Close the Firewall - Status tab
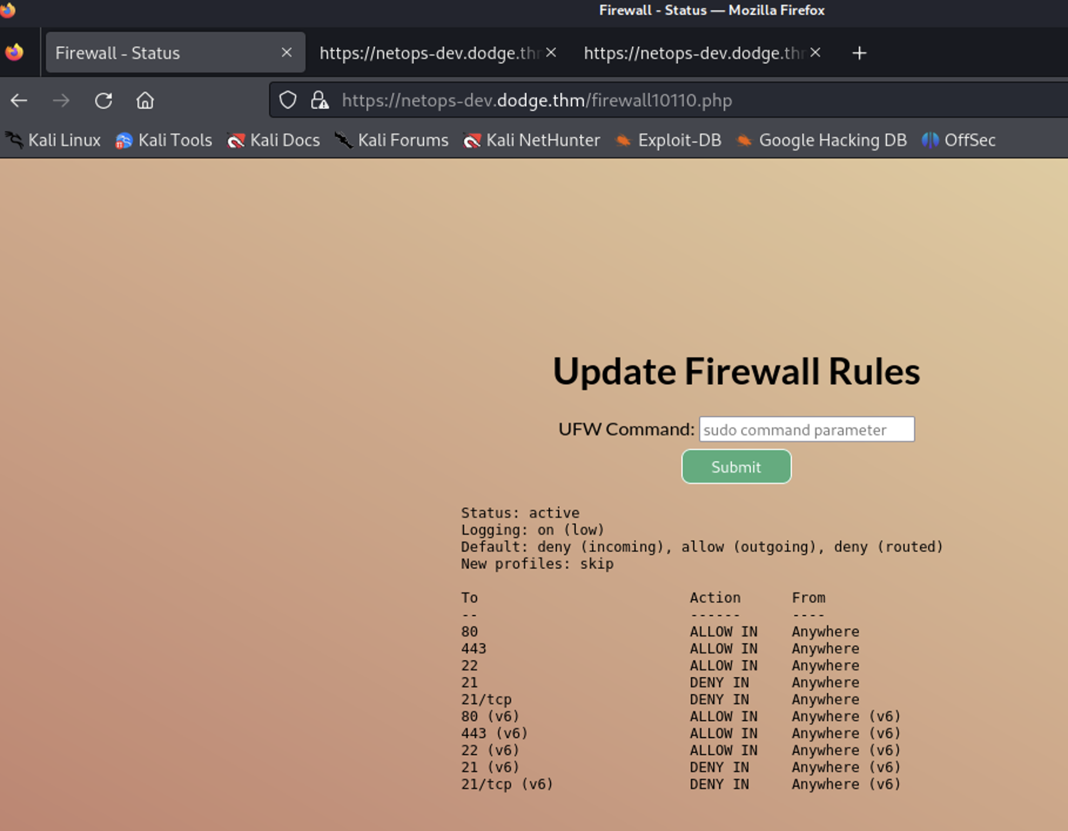The height and width of the screenshot is (831, 1068). (x=287, y=53)
